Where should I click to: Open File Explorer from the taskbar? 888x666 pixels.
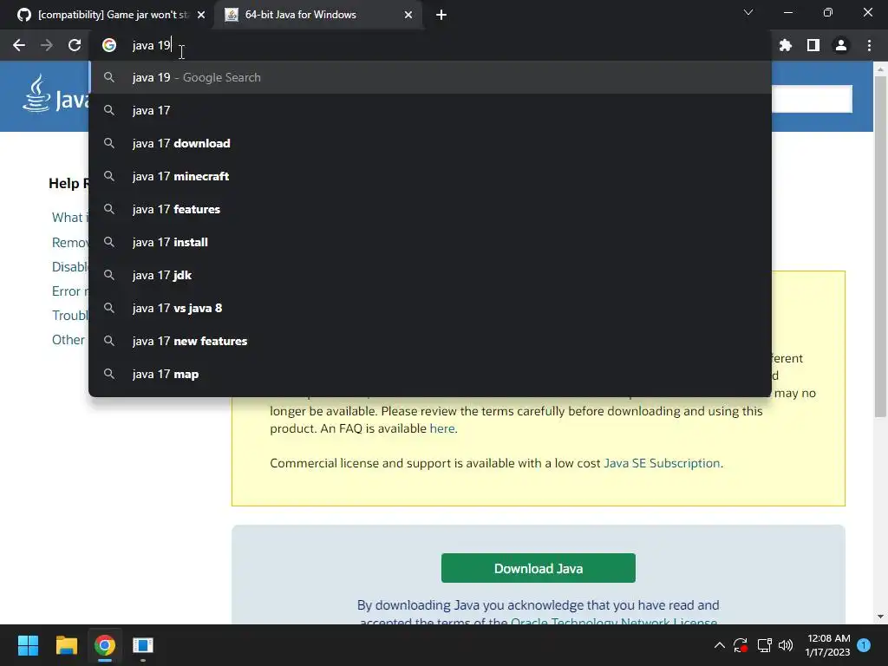point(66,645)
